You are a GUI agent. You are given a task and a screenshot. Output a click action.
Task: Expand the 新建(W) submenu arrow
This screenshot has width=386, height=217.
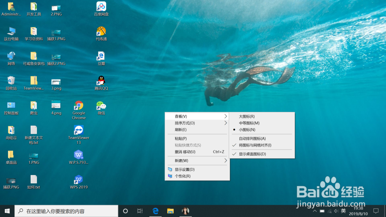(x=225, y=160)
